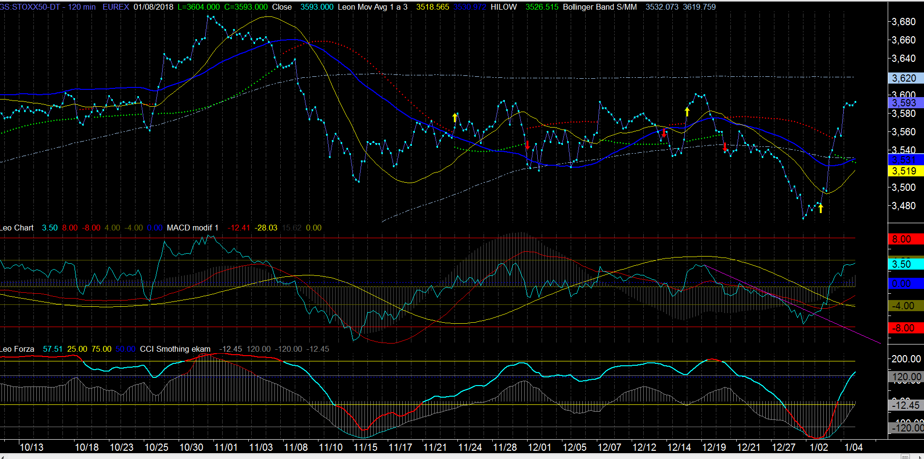
Task: Click the yellow buy arrow near 1/02
Action: point(820,208)
